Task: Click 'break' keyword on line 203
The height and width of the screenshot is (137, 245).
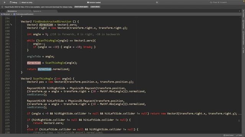Action: click(87, 47)
